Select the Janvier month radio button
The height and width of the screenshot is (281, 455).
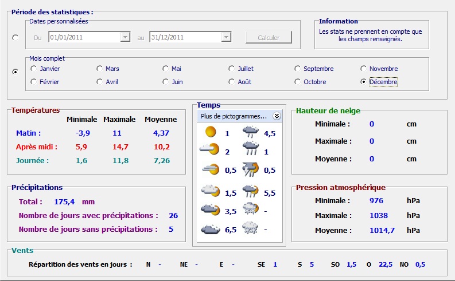34,69
